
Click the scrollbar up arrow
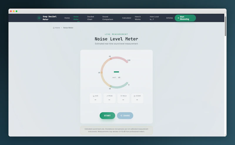pyautogui.click(x=225, y=15)
